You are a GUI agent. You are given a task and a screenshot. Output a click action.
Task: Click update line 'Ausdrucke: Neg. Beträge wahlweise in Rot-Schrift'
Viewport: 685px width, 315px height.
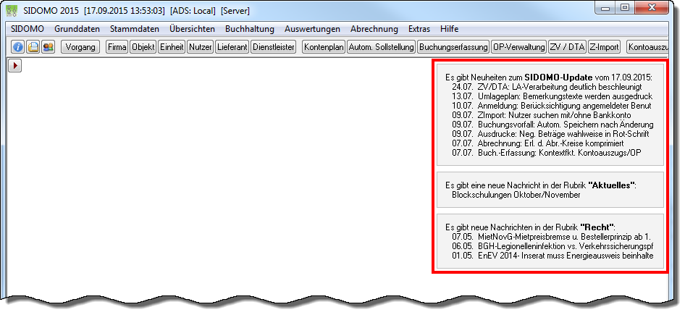[x=563, y=134]
